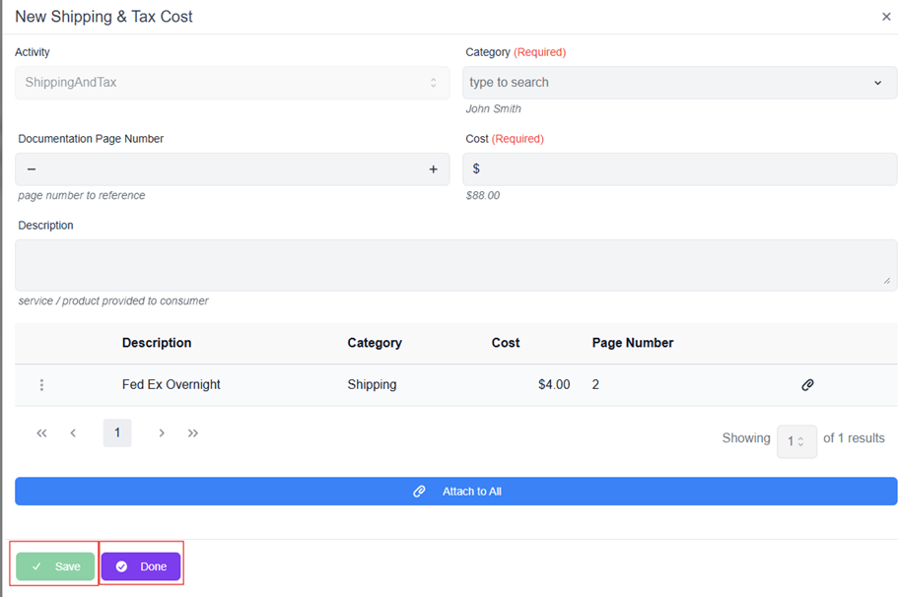Go to the previous page of results

coord(73,433)
